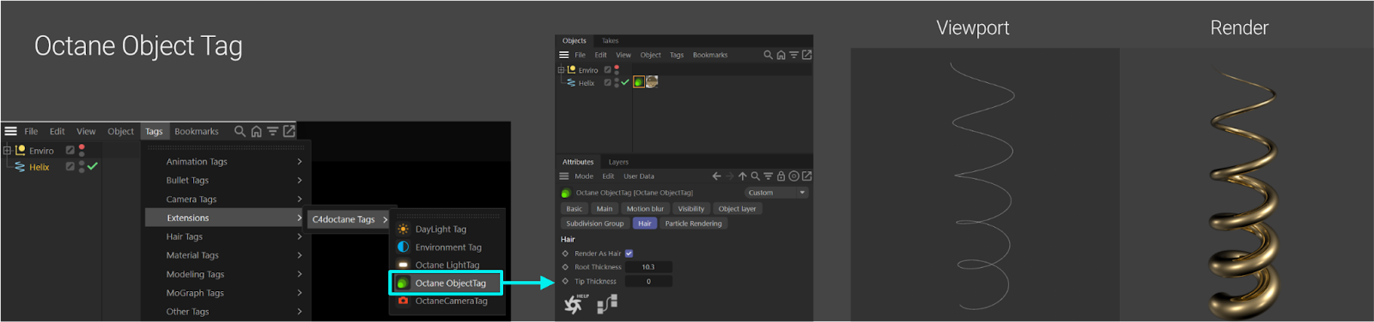Toggle Helix green enable checkmark in left panel
The height and width of the screenshot is (322, 1374).
click(x=92, y=166)
